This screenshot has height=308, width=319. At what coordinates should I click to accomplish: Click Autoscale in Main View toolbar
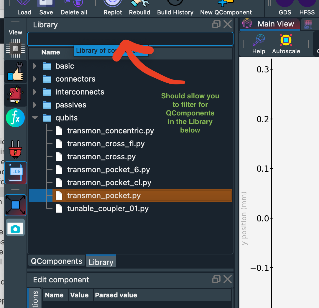[286, 44]
